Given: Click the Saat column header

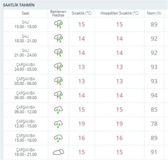Looking at the screenshot, I should pos(26,13).
